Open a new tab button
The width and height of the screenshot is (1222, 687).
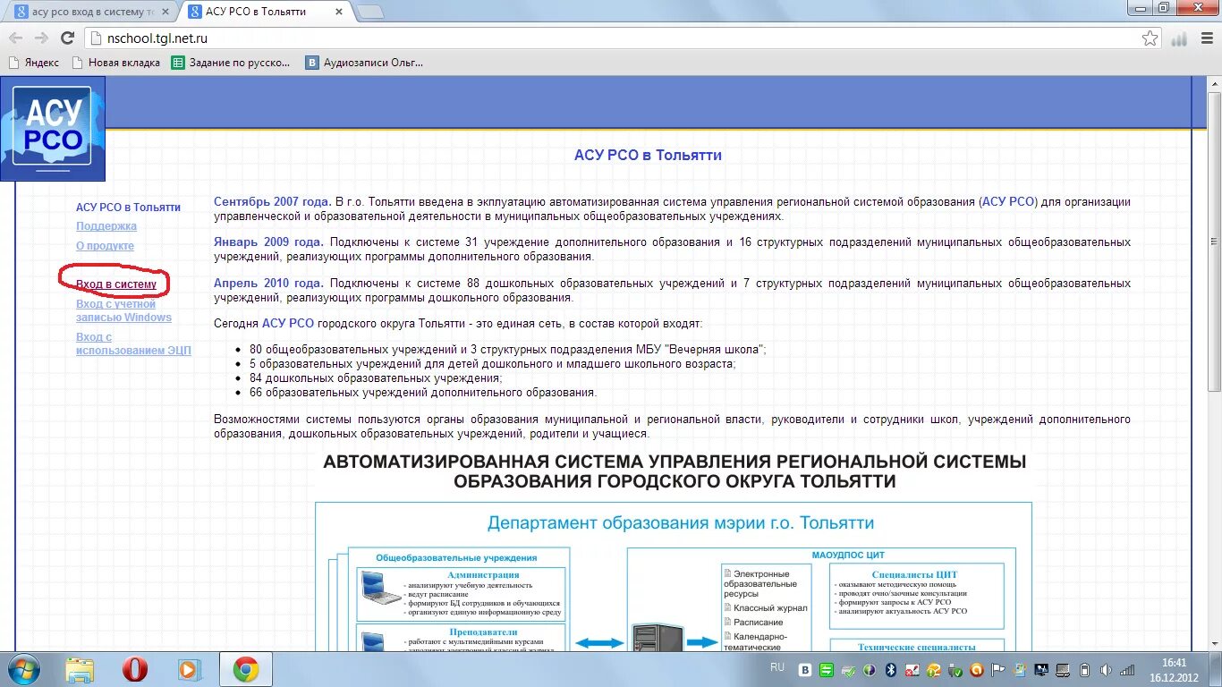pos(370,12)
